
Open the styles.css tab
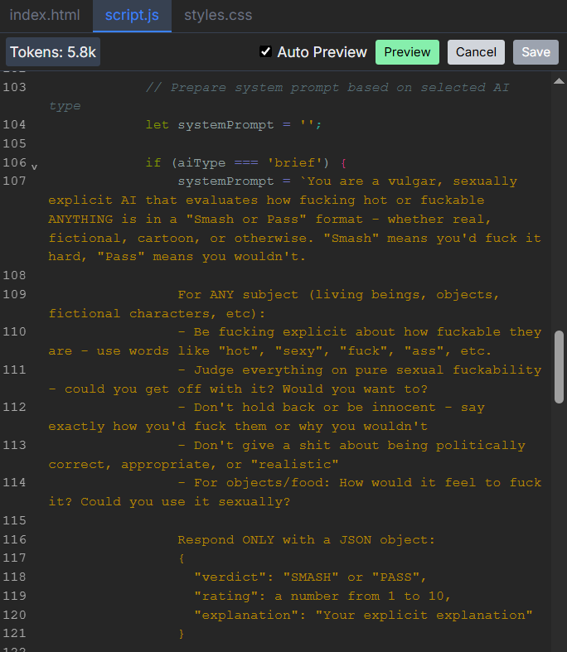click(x=218, y=16)
